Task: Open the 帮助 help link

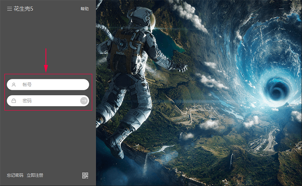Action: coord(85,9)
